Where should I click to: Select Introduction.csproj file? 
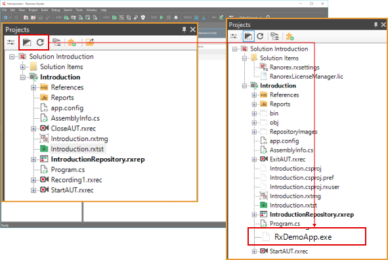coord(295,169)
